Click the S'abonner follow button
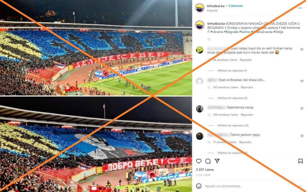This screenshot has width=306, height=192. pyautogui.click(x=236, y=6)
